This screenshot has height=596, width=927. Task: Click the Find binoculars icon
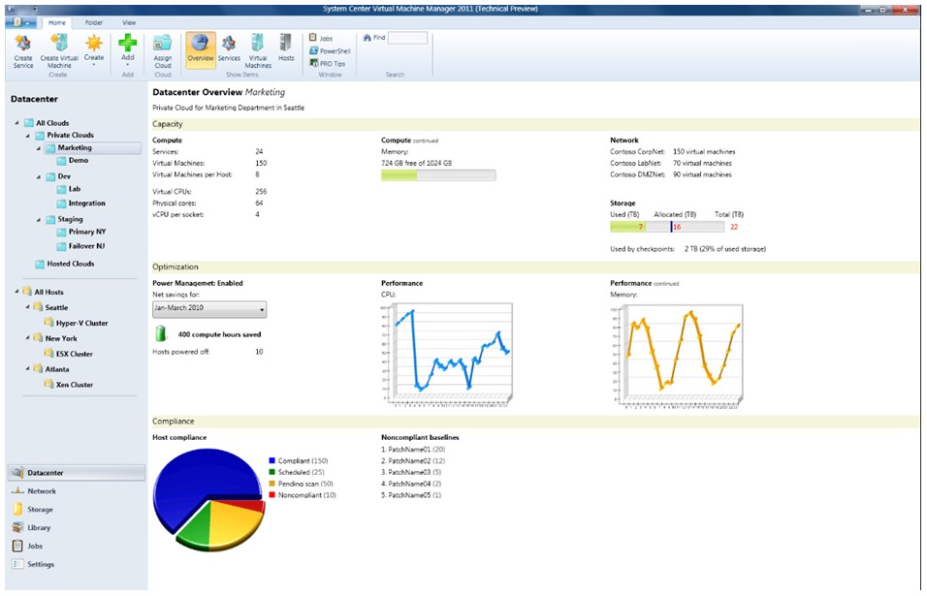coord(368,38)
